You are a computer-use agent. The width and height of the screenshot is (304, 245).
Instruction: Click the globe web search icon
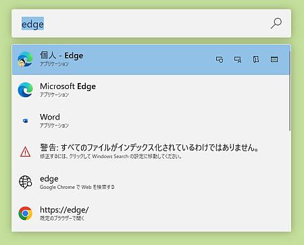(25, 182)
